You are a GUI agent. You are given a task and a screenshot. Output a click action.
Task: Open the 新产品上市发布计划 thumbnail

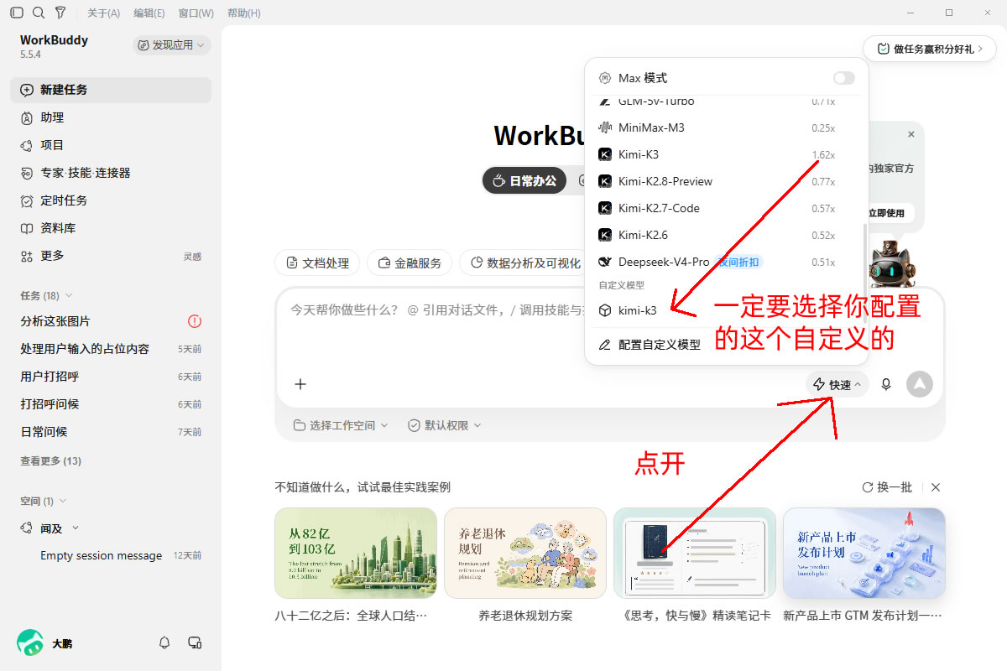(864, 553)
